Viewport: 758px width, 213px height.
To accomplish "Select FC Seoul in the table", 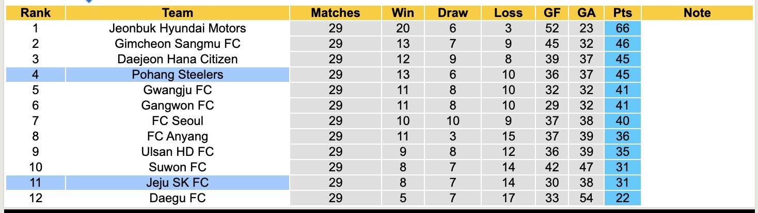I will pyautogui.click(x=177, y=121).
